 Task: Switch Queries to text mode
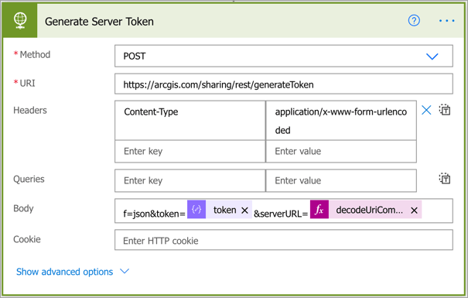pyautogui.click(x=445, y=179)
